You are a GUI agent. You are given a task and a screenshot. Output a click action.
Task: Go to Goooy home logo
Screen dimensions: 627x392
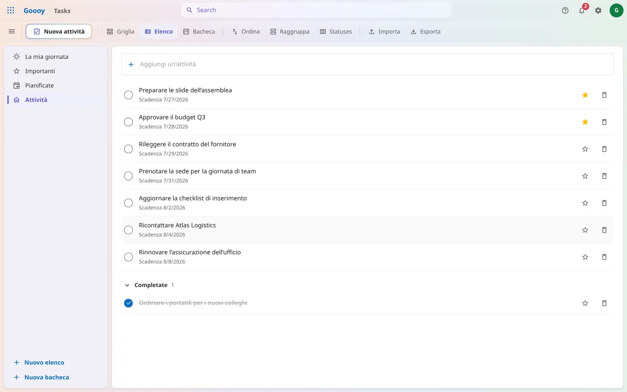pyautogui.click(x=34, y=10)
